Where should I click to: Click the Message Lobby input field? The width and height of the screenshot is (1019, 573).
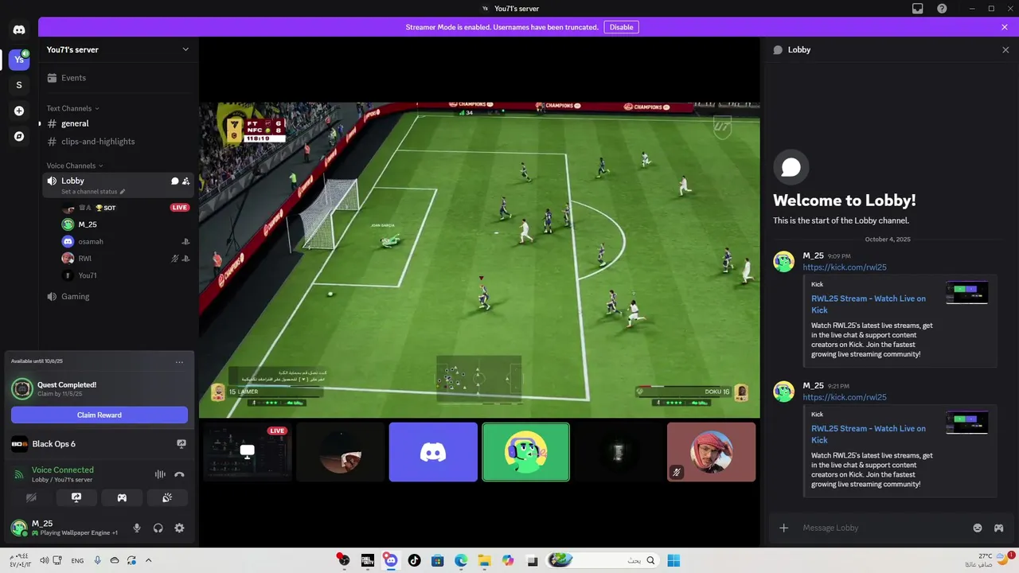(882, 528)
